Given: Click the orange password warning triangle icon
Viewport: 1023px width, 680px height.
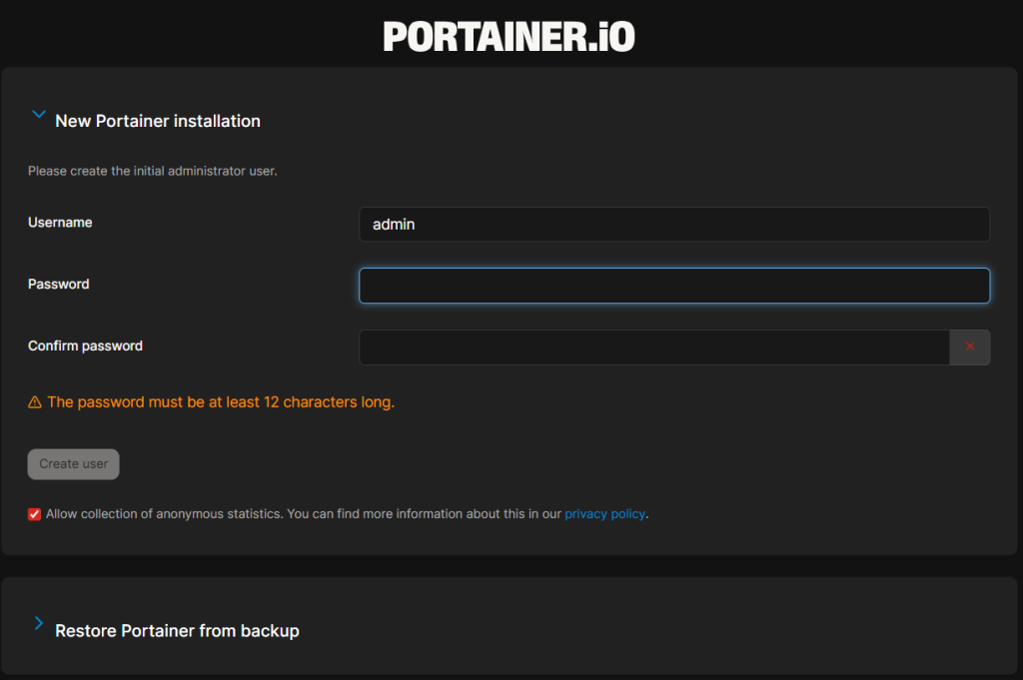Looking at the screenshot, I should pyautogui.click(x=35, y=402).
